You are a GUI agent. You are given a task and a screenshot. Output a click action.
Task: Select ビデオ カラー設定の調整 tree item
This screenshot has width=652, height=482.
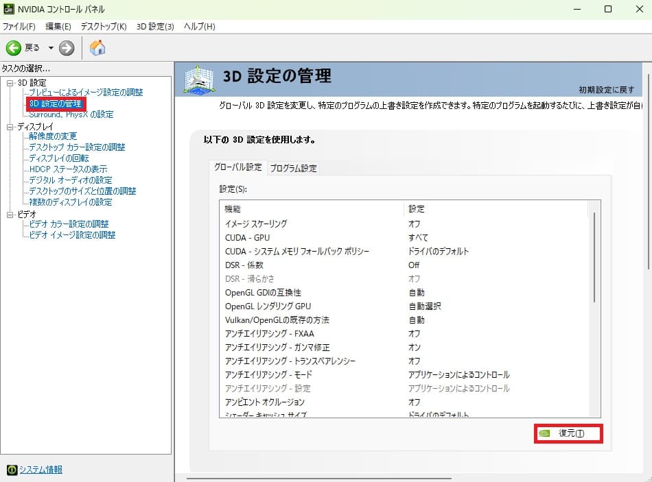[x=69, y=224]
